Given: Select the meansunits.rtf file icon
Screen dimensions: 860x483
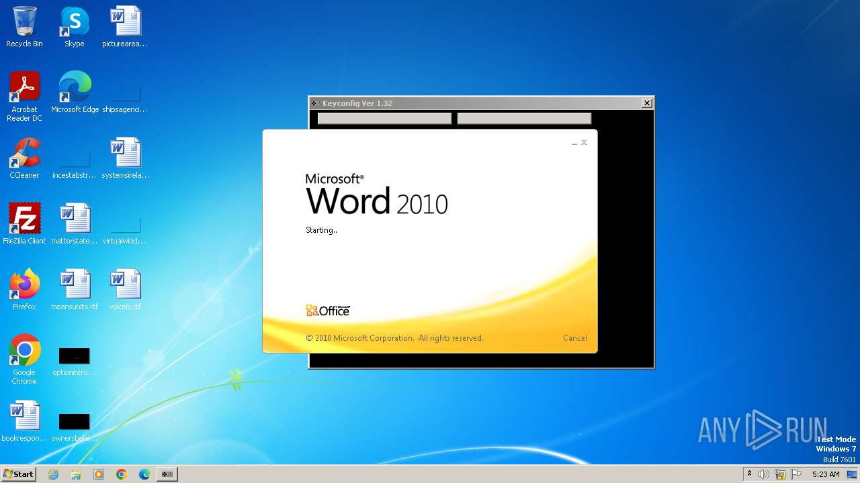Looking at the screenshot, I should 75,290.
